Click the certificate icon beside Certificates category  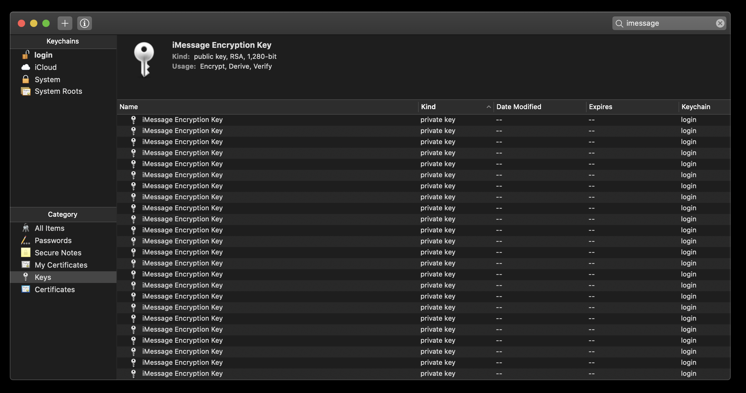[x=26, y=289]
